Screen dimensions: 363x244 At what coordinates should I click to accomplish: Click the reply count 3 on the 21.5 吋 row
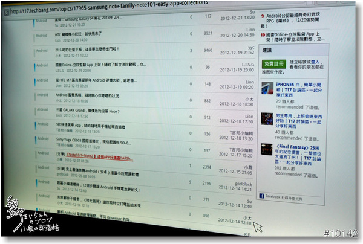[191, 50]
